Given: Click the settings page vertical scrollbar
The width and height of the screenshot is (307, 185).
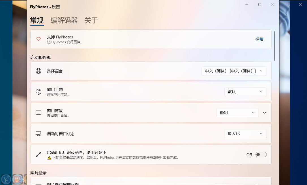Looking at the screenshot, I should pyautogui.click(x=274, y=46).
